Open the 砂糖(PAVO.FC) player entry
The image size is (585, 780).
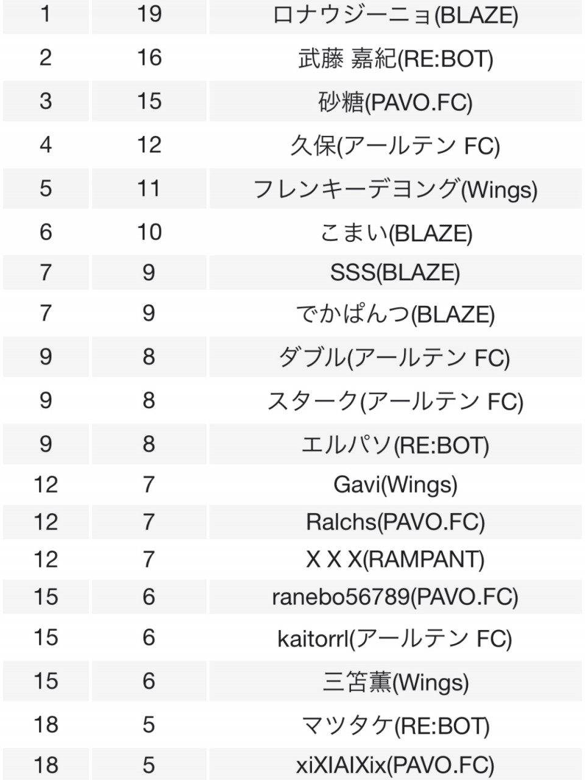tap(395, 102)
